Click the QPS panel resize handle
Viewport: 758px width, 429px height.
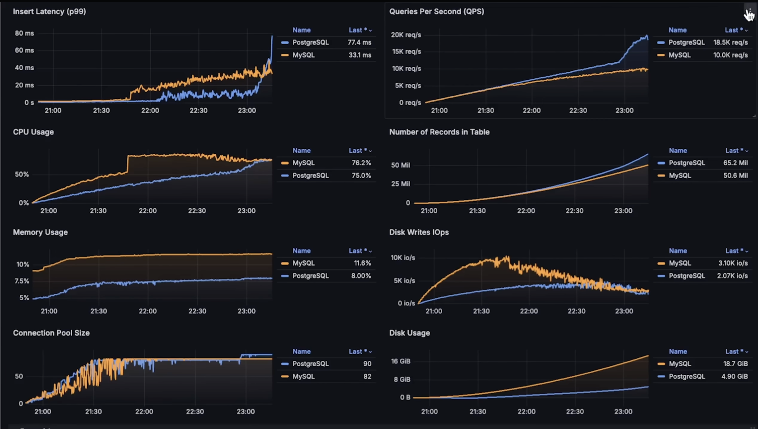tap(754, 116)
